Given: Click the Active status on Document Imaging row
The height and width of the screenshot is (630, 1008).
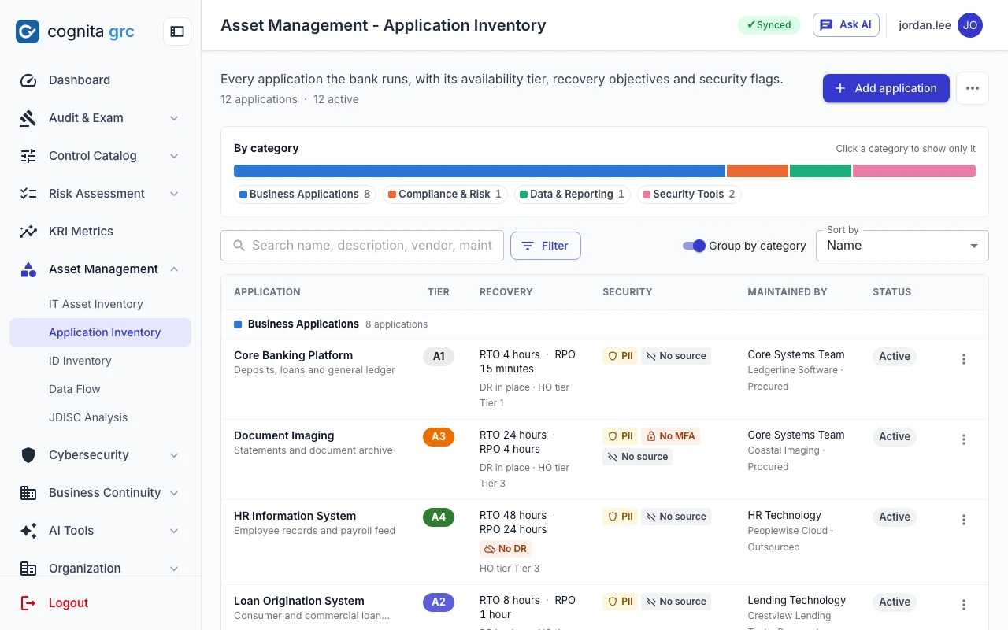Looking at the screenshot, I should tap(895, 436).
